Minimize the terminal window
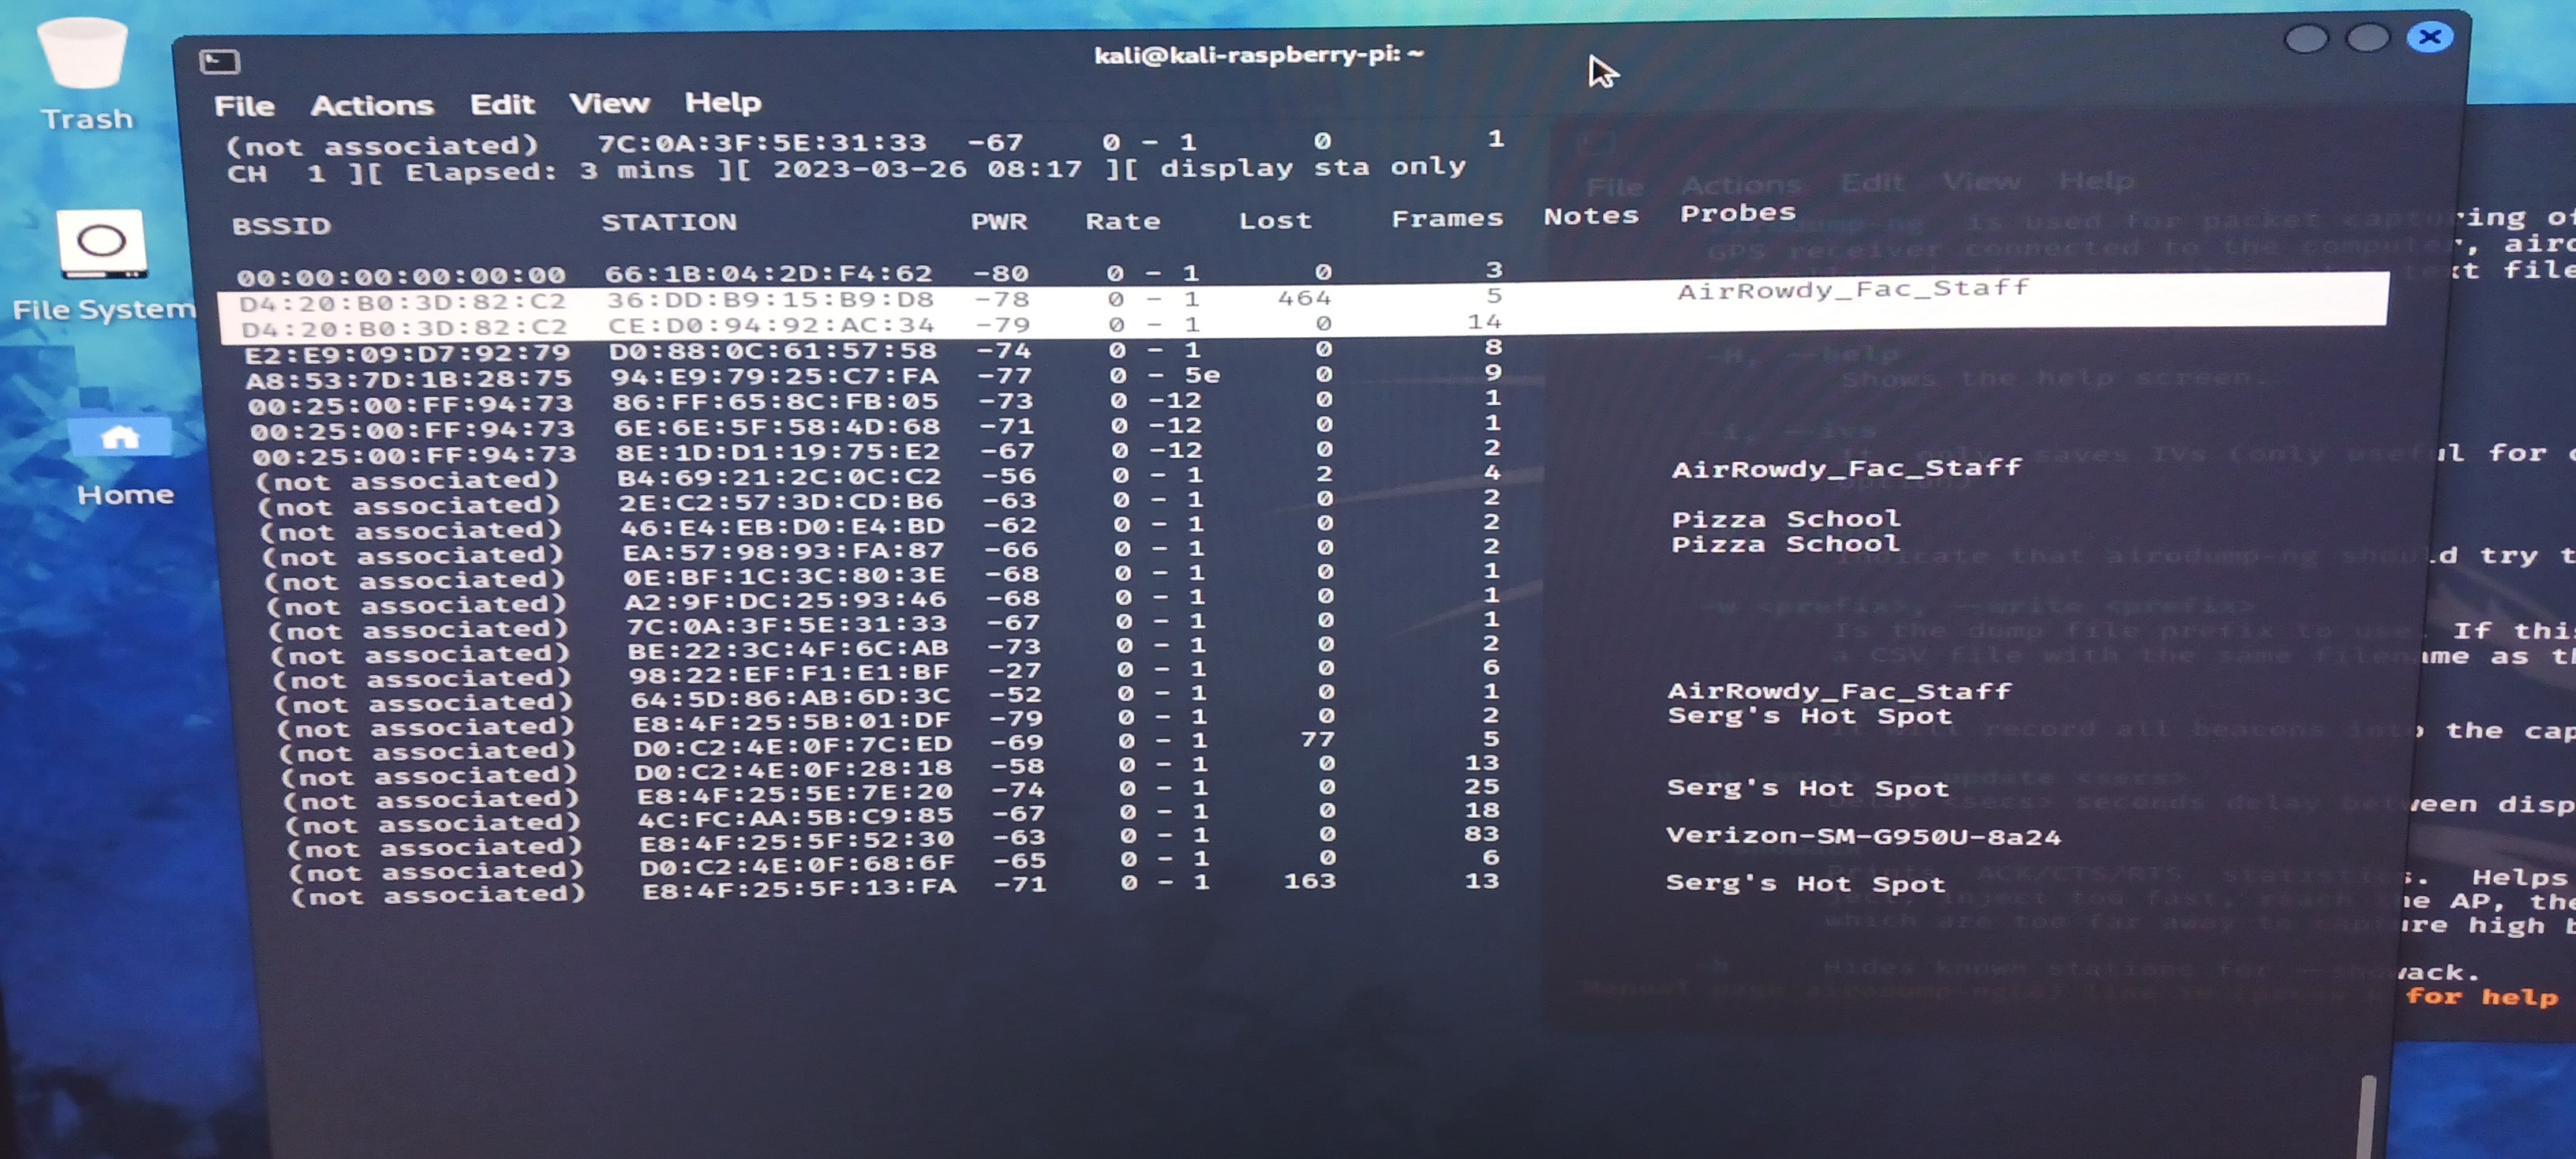 2305,39
